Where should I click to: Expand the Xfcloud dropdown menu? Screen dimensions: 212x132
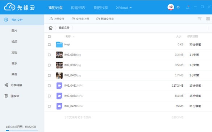click(x=124, y=8)
